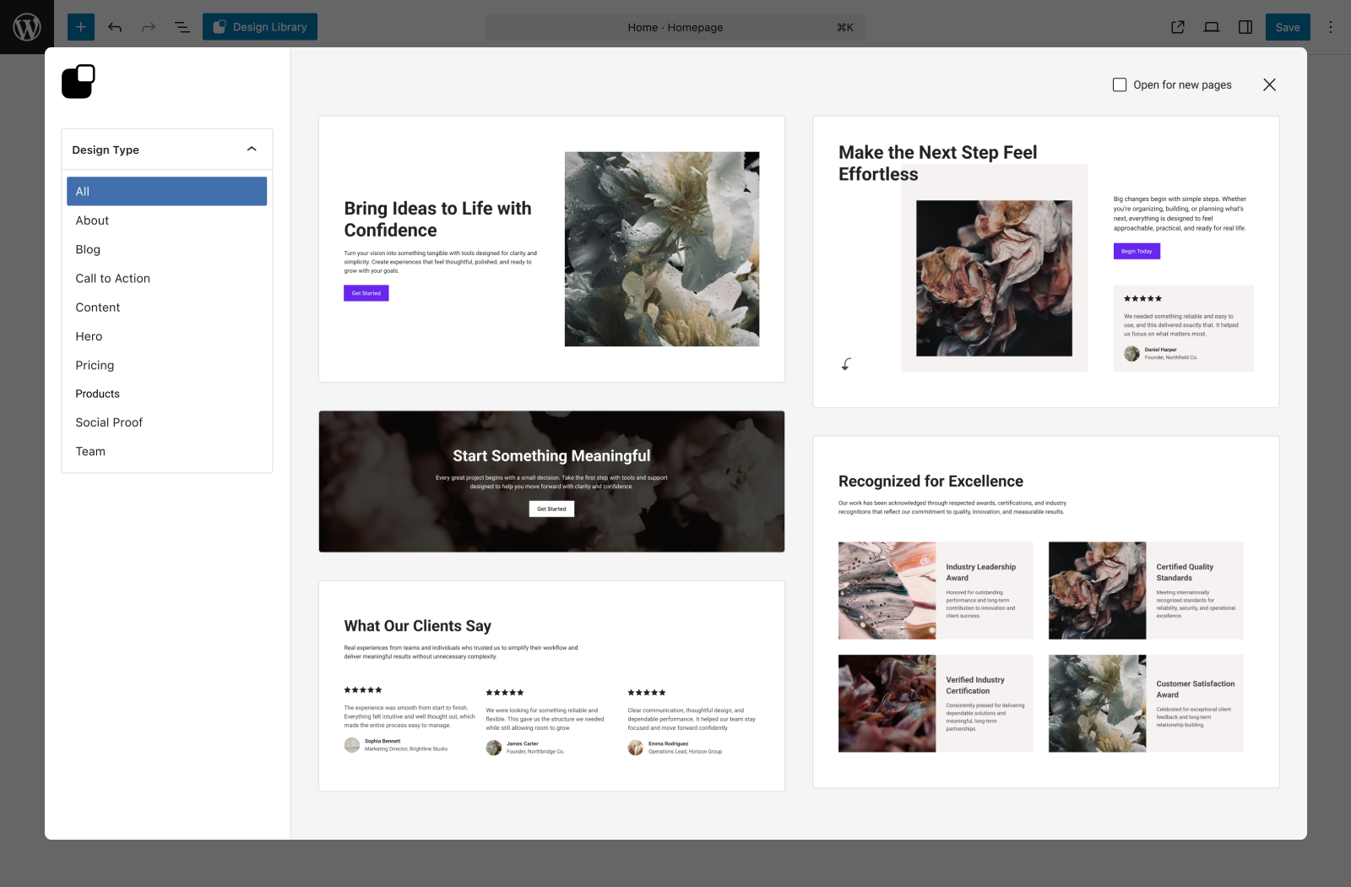The image size is (1351, 887).
Task: Choose the Recognized for Excellence design
Action: (1046, 612)
